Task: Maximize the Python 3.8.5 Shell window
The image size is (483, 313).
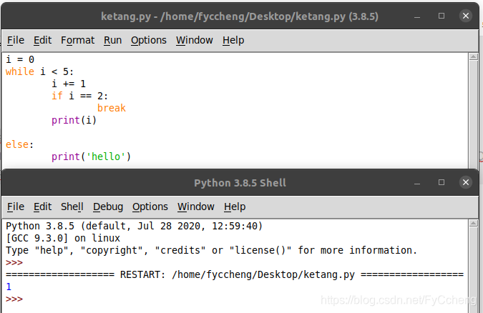Action: click(441, 182)
